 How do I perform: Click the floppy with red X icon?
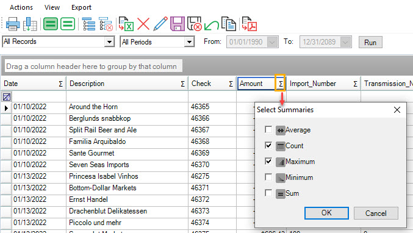pyautogui.click(x=195, y=24)
